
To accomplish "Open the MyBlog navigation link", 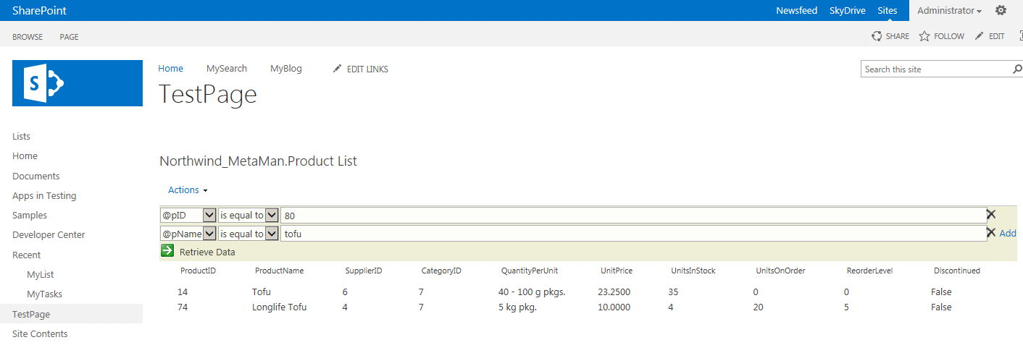I will pos(286,69).
